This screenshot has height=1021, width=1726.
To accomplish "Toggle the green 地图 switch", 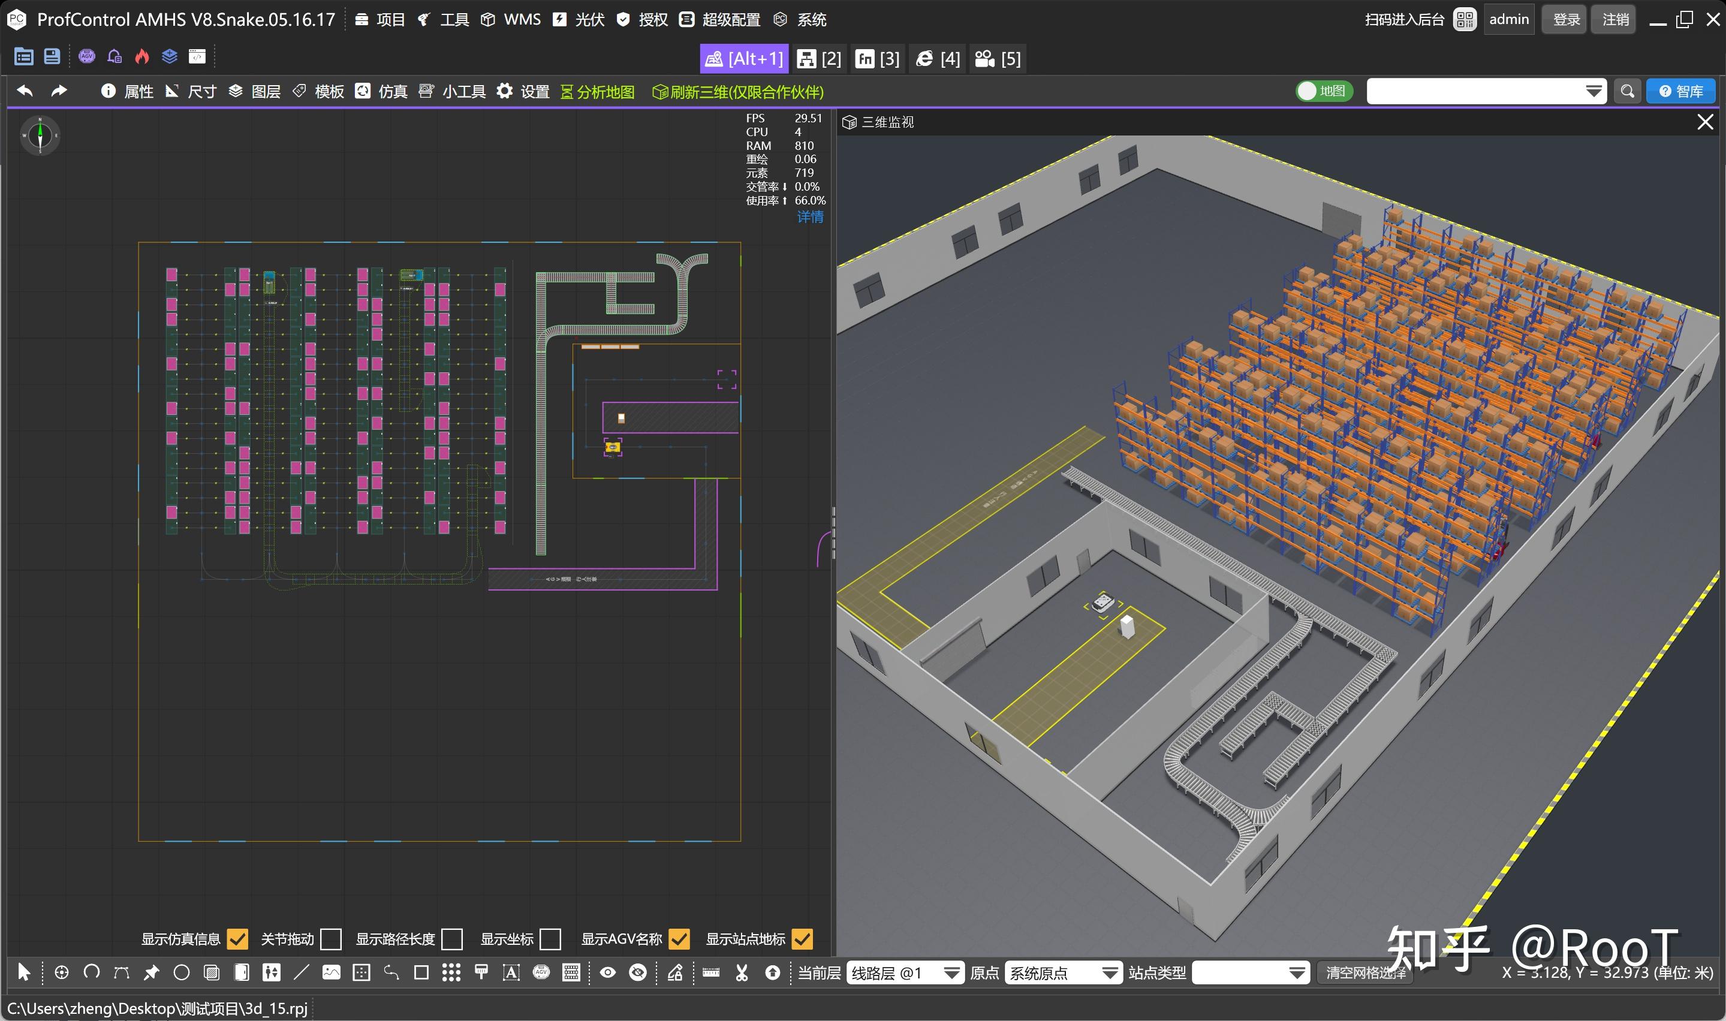I will click(1323, 92).
